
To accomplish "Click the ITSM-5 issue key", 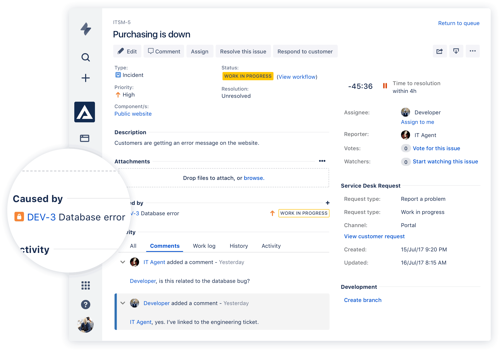I will pyautogui.click(x=122, y=22).
